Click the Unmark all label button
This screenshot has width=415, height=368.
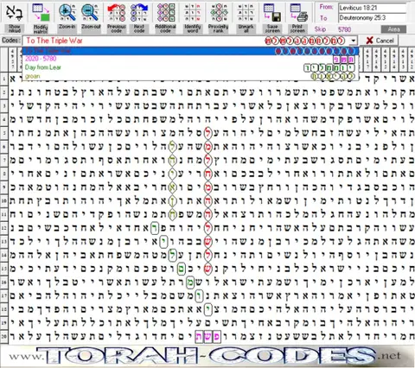pos(246,29)
